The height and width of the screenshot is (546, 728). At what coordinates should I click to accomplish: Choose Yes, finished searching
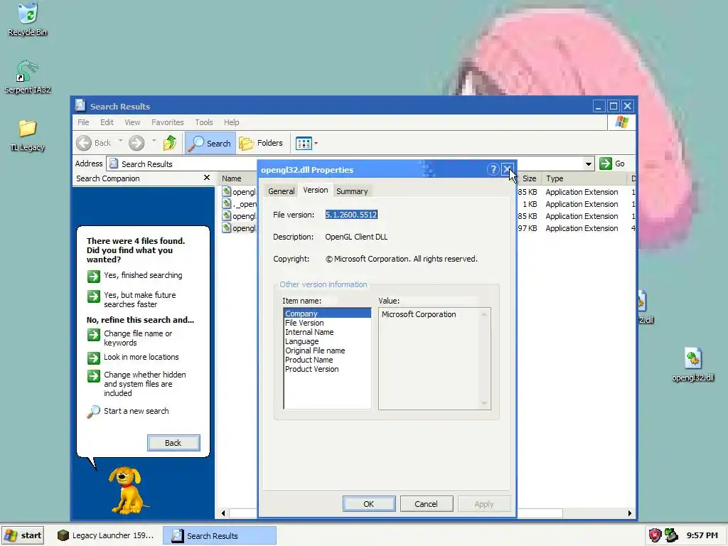pos(134,276)
